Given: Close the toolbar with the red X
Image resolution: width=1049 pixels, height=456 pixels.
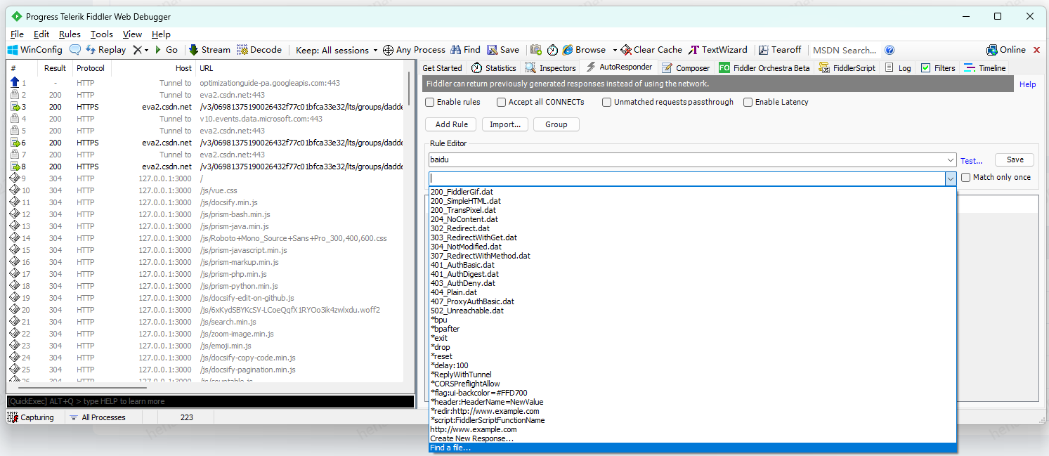Looking at the screenshot, I should pyautogui.click(x=1036, y=50).
